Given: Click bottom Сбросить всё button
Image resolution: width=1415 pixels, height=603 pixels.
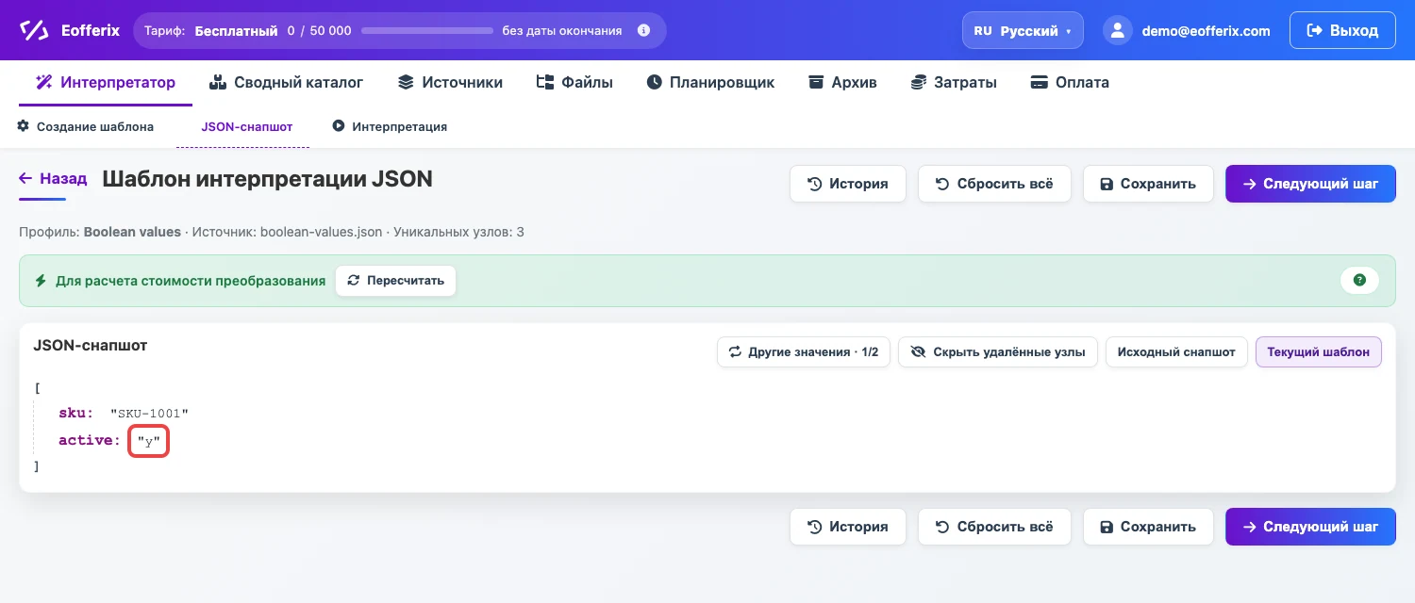Looking at the screenshot, I should tap(994, 527).
